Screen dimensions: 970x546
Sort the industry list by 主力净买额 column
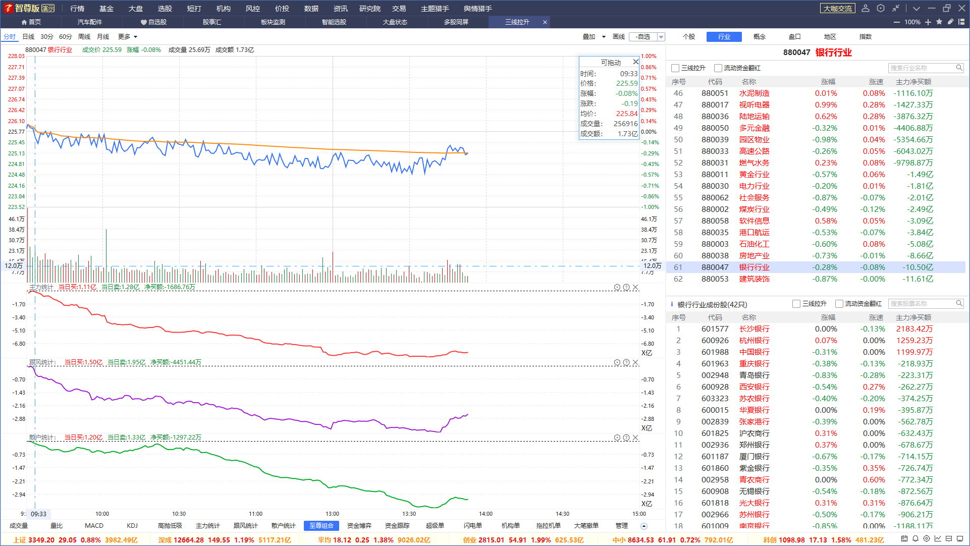coord(913,82)
